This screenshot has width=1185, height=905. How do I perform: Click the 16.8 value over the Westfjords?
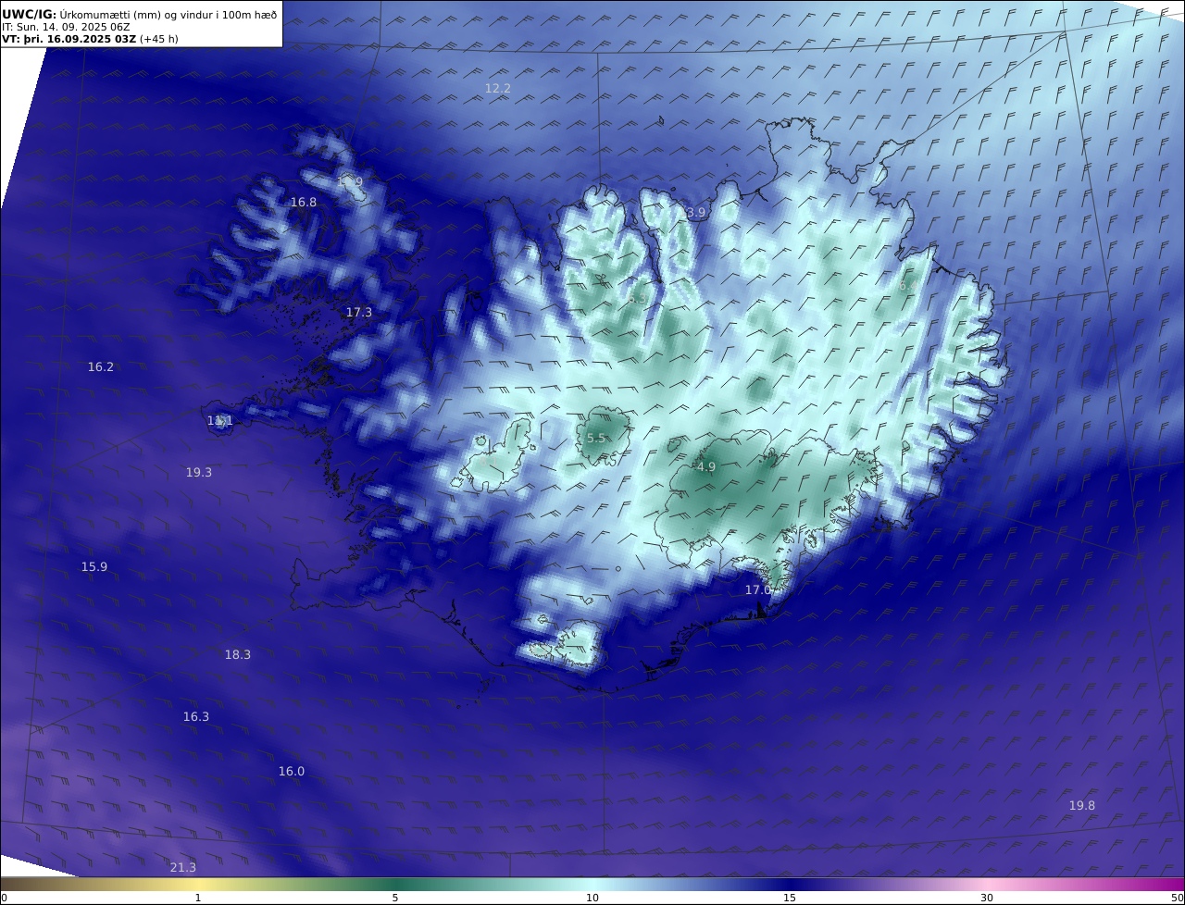(x=304, y=203)
